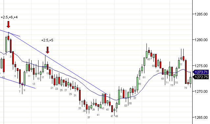210x124 pixels.
Task: Click bar number label 9
Action: coord(24,90)
